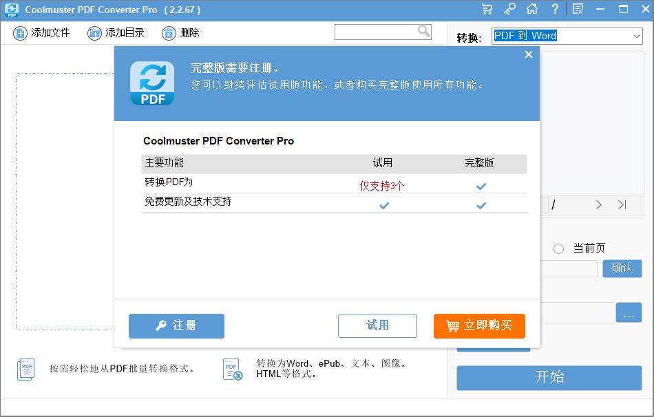Click the page range input field
The image size is (654, 417).
569,269
